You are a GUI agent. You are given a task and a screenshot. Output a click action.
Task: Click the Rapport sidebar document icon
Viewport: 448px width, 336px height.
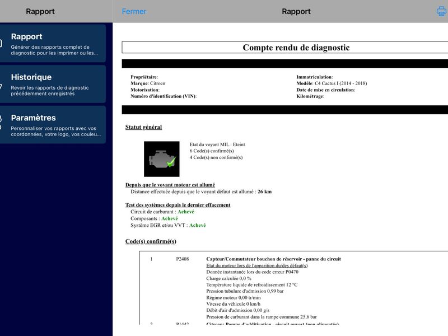1,44
